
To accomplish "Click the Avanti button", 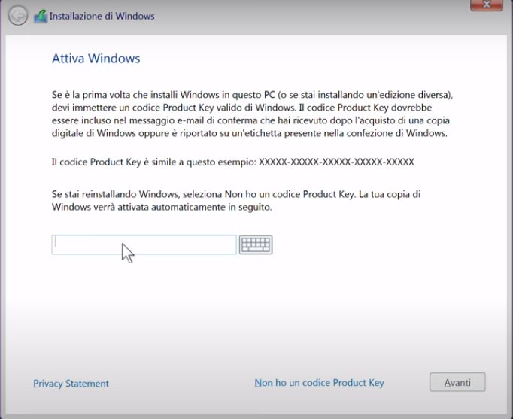I will (x=457, y=382).
